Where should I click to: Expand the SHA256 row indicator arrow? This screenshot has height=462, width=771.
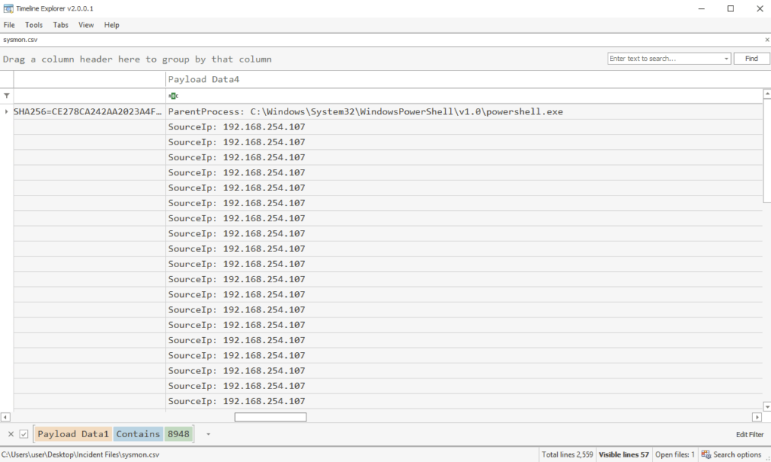[x=6, y=111]
